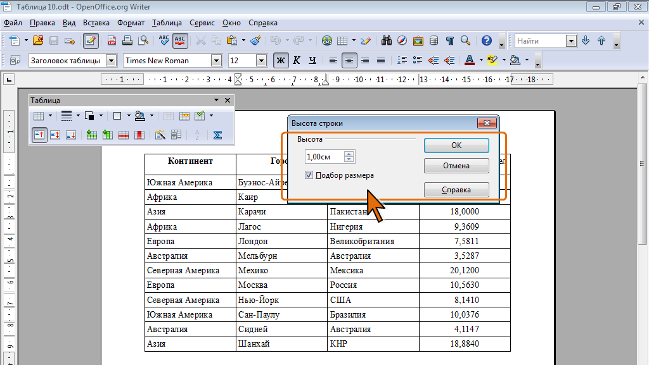649x365 pixels.
Task: Open the Файл menu
Action: [x=13, y=23]
